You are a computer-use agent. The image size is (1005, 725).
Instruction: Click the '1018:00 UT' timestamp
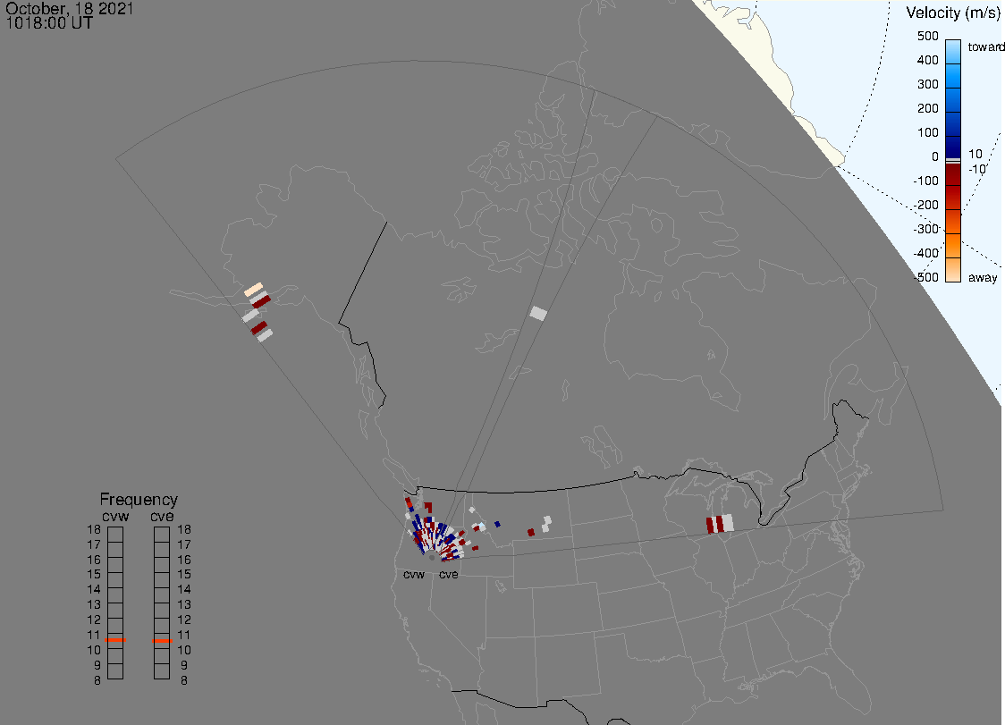click(49, 23)
